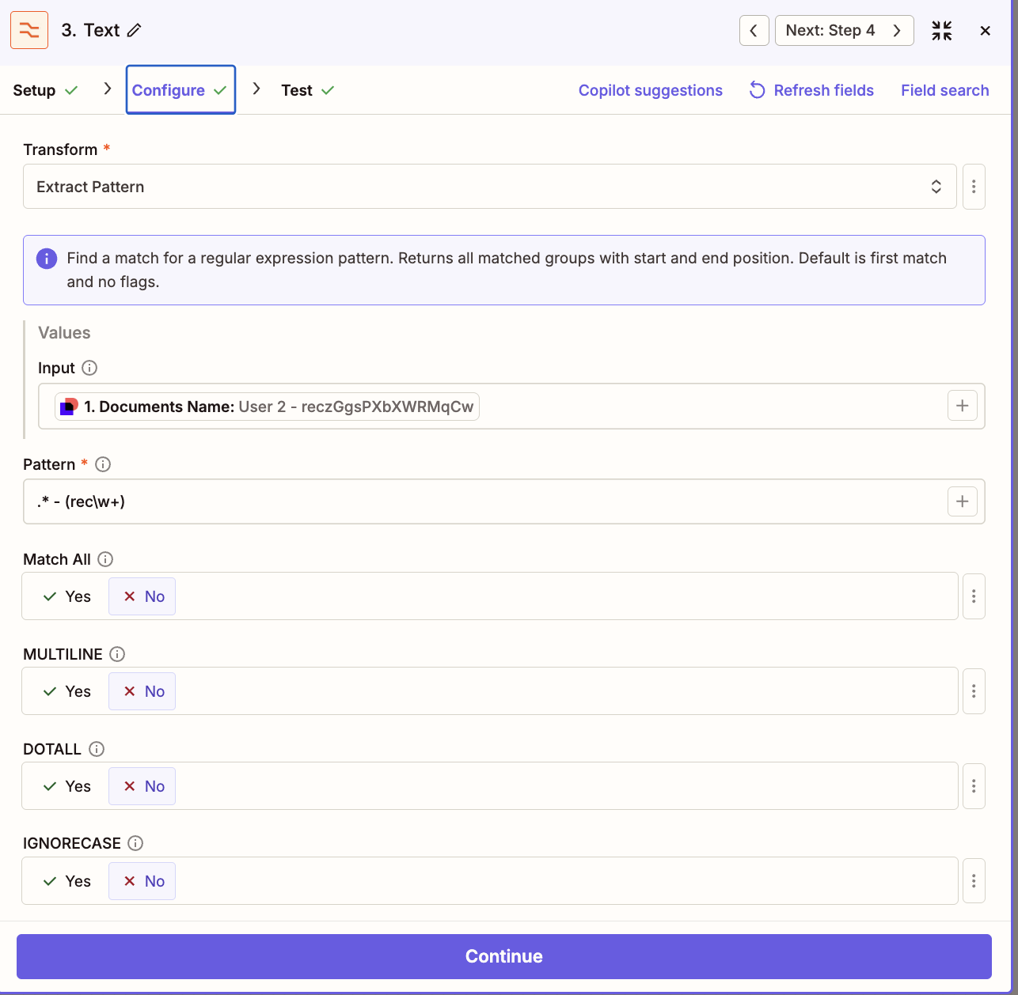Set Match All to Yes

[67, 596]
